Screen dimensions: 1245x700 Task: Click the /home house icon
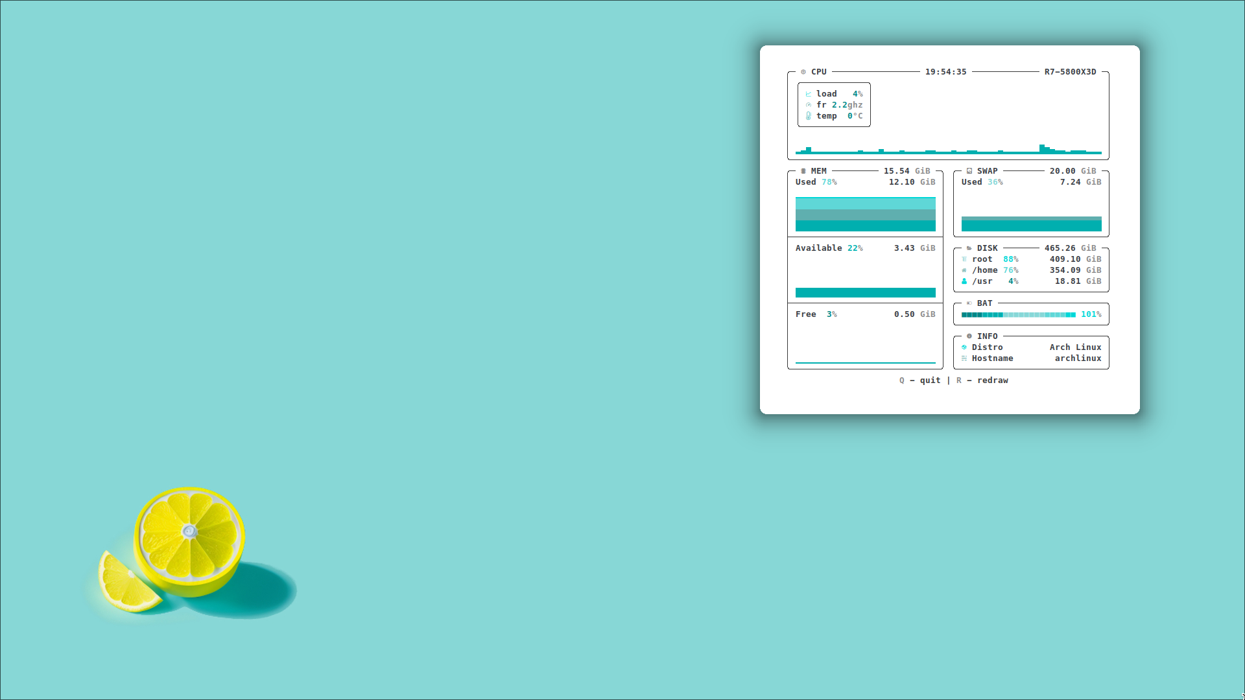964,270
